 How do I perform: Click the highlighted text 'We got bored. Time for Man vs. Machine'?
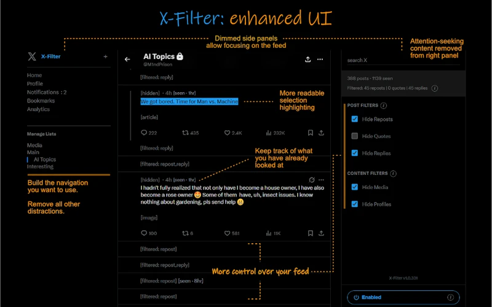tap(189, 101)
